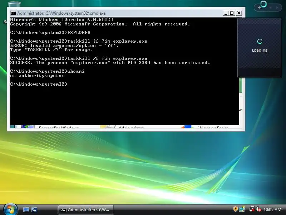
Task: Maximize the Administrator cmd.exe window
Action: [232, 13]
